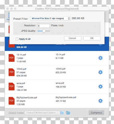Click the window title Cisdem PDFCompressor

(x=57, y=9)
